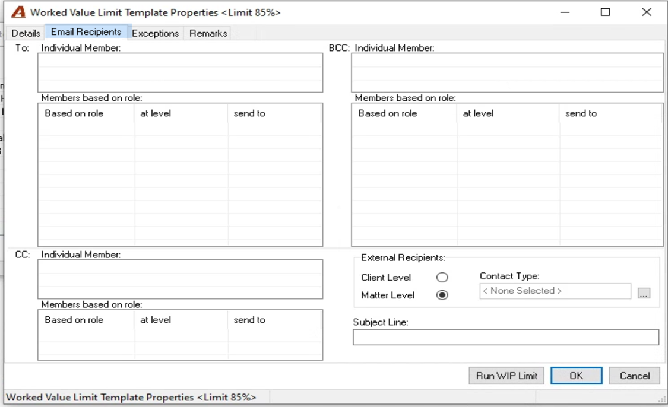Click the Contact Type None Selected field
Image resolution: width=668 pixels, height=407 pixels.
[555, 291]
